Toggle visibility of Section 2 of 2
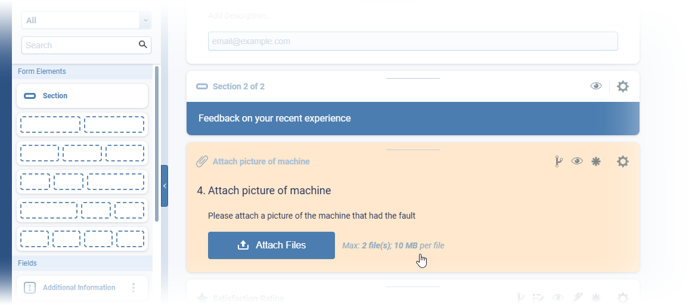 (595, 86)
